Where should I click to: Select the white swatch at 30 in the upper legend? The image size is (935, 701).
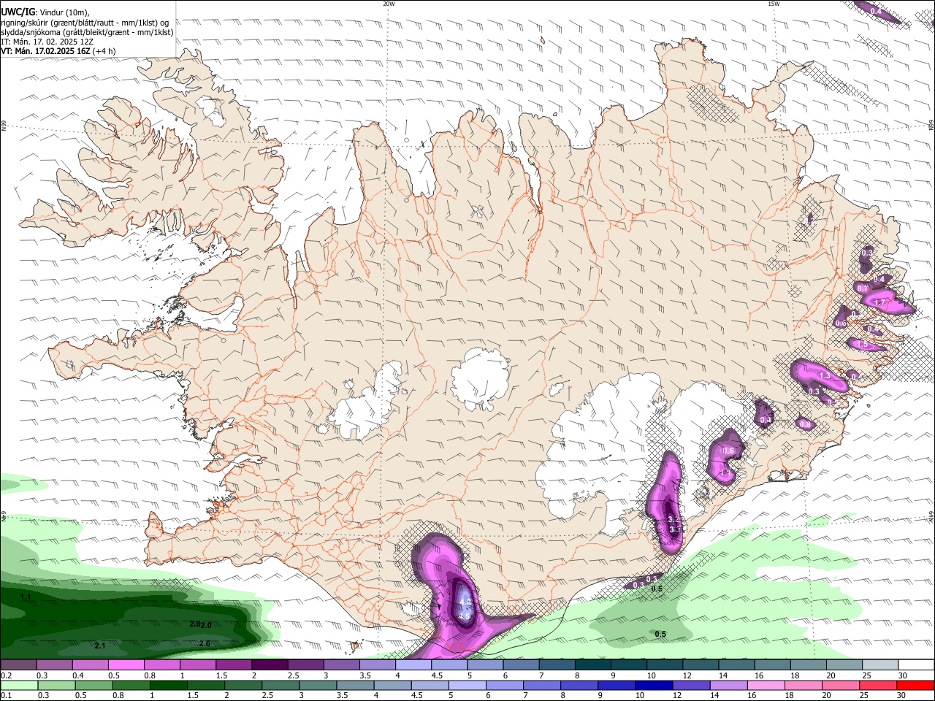coord(916,665)
